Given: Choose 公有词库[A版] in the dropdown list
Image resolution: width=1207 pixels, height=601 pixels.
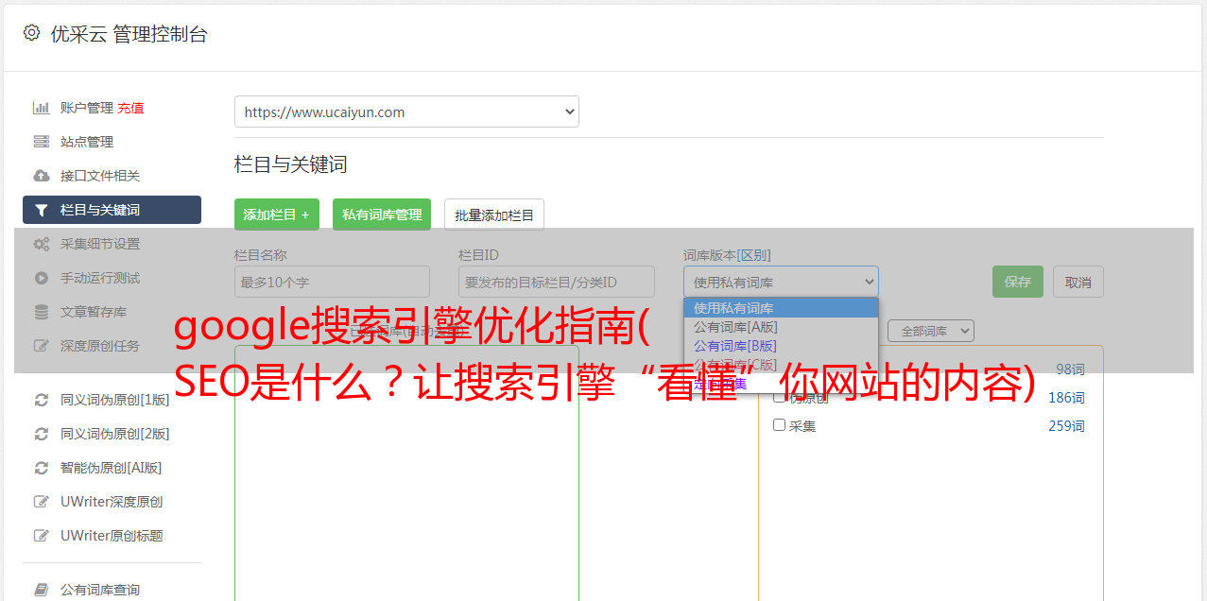Looking at the screenshot, I should click(781, 327).
